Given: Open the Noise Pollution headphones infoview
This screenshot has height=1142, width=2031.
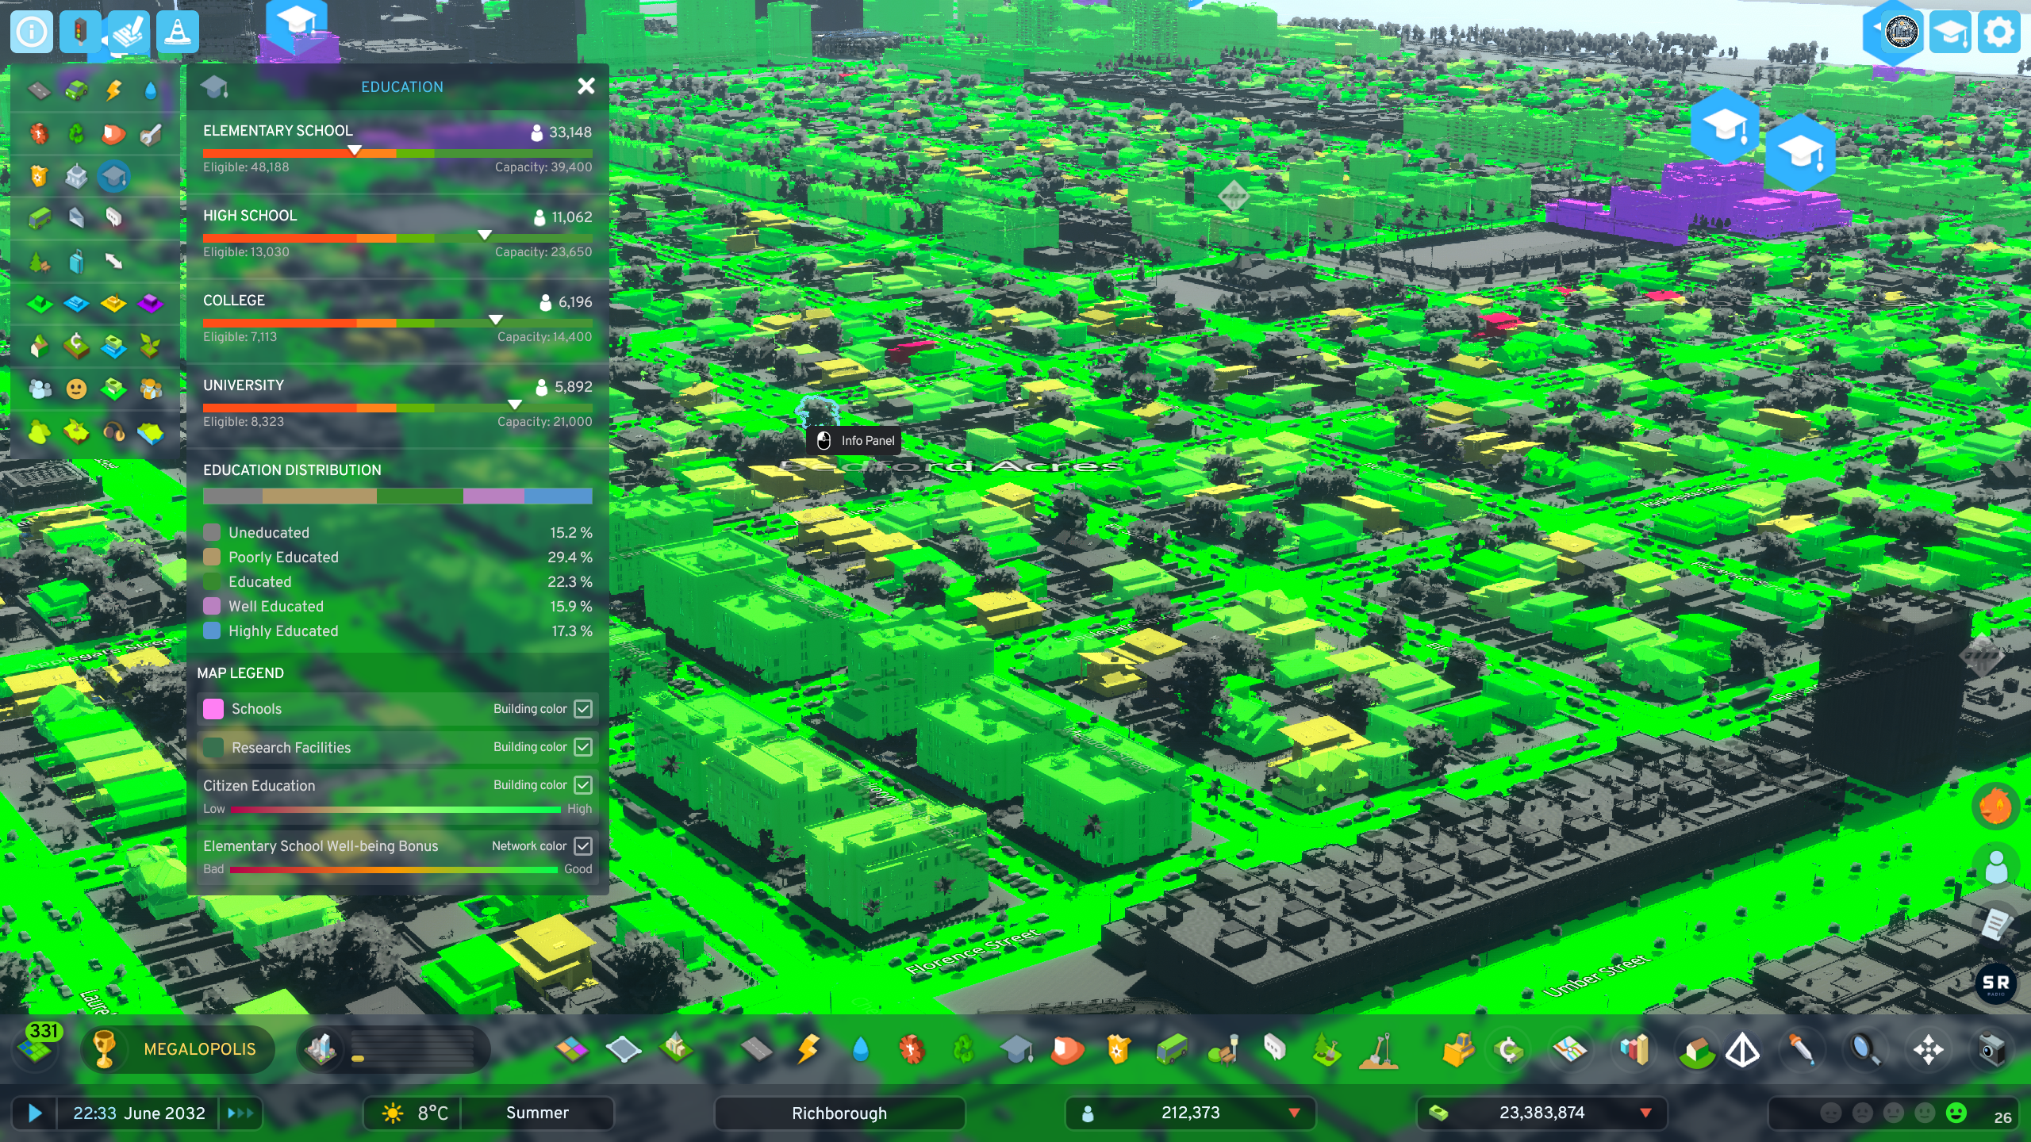Looking at the screenshot, I should [113, 431].
